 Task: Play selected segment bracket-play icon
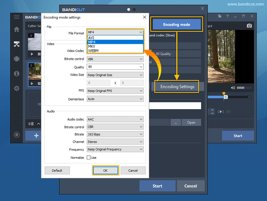[221, 112]
